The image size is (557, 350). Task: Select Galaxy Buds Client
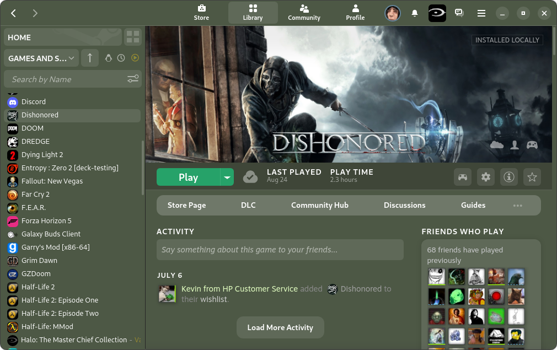[x=72, y=234]
